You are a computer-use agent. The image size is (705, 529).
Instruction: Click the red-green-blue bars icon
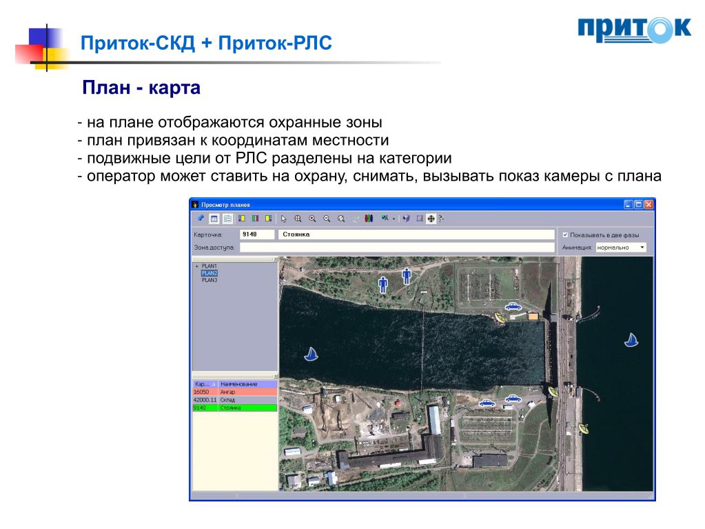tap(369, 219)
